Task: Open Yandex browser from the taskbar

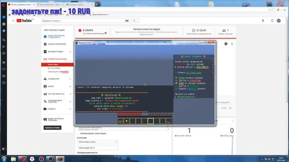Action: coord(32,159)
